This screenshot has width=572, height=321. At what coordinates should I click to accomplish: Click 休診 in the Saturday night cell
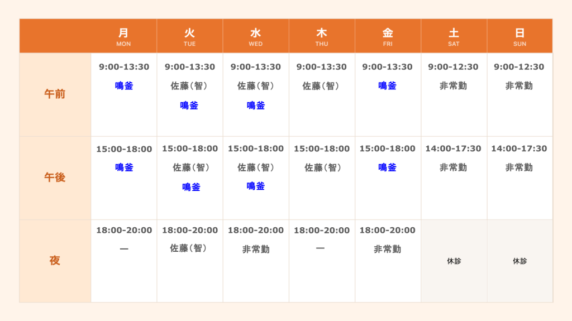pyautogui.click(x=454, y=261)
